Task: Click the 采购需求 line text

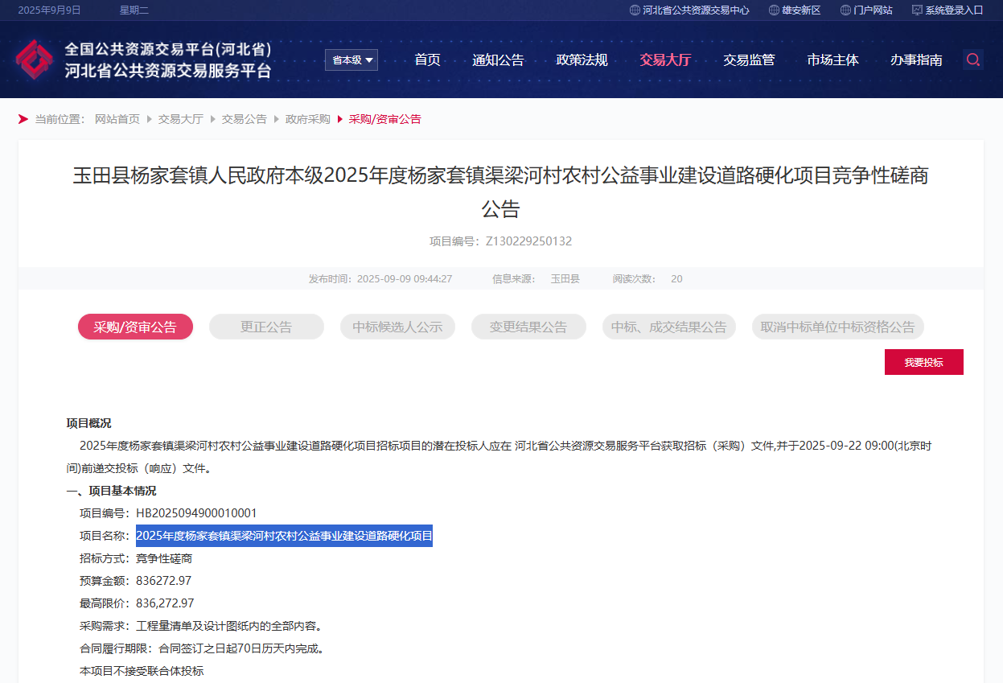Action: [200, 626]
